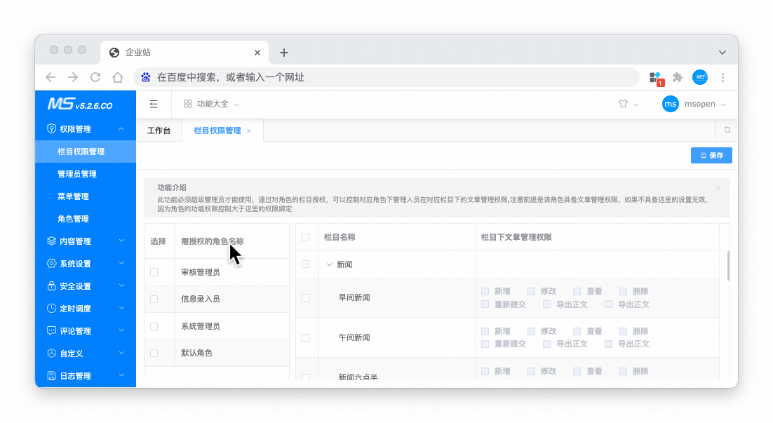This screenshot has width=773, height=423.
Task: Click the sidebar collapse menu icon
Action: click(x=154, y=104)
